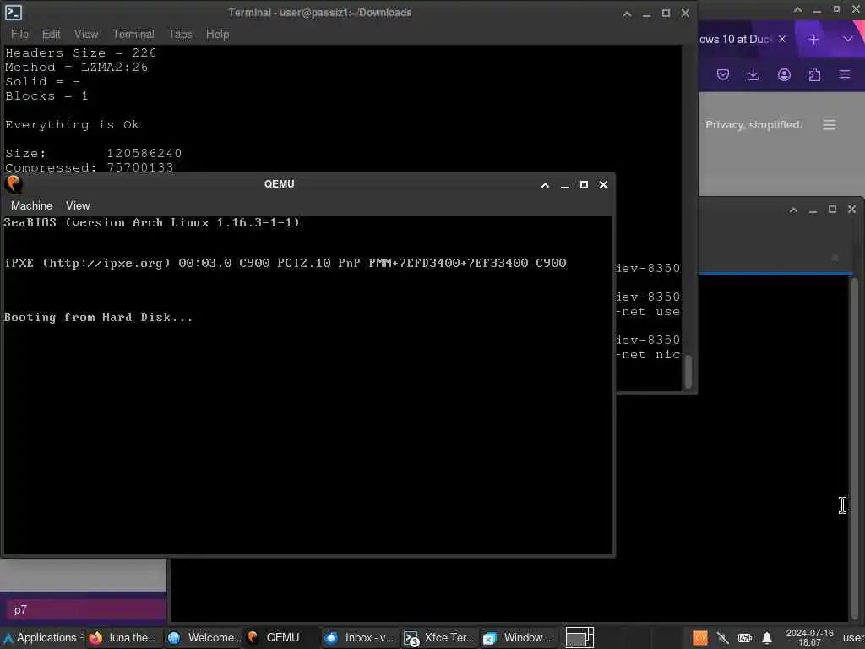This screenshot has height=649, width=865.
Task: Open the Terminal Help menu
Action: click(217, 34)
